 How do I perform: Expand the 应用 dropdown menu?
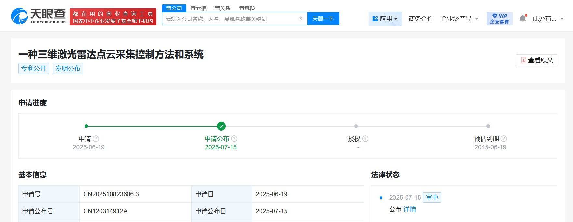tap(385, 19)
